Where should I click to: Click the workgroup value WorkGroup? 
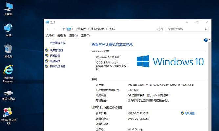135,129
